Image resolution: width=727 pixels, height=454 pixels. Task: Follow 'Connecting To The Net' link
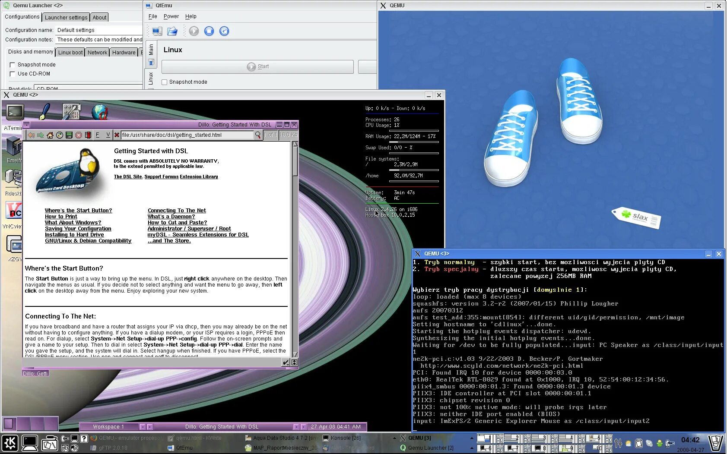click(177, 211)
